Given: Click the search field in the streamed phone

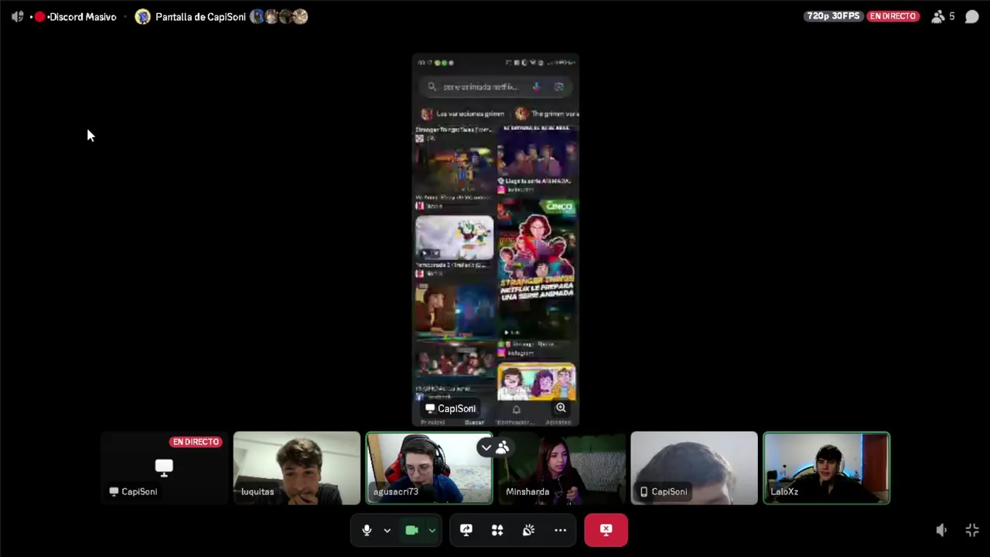Looking at the screenshot, I should point(495,87).
